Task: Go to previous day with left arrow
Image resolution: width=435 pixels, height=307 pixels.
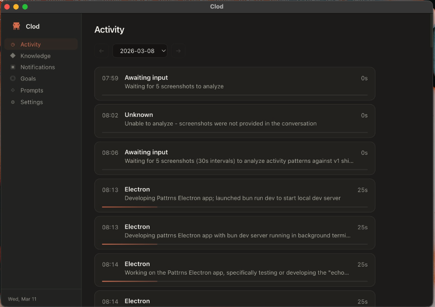Action: (x=102, y=51)
